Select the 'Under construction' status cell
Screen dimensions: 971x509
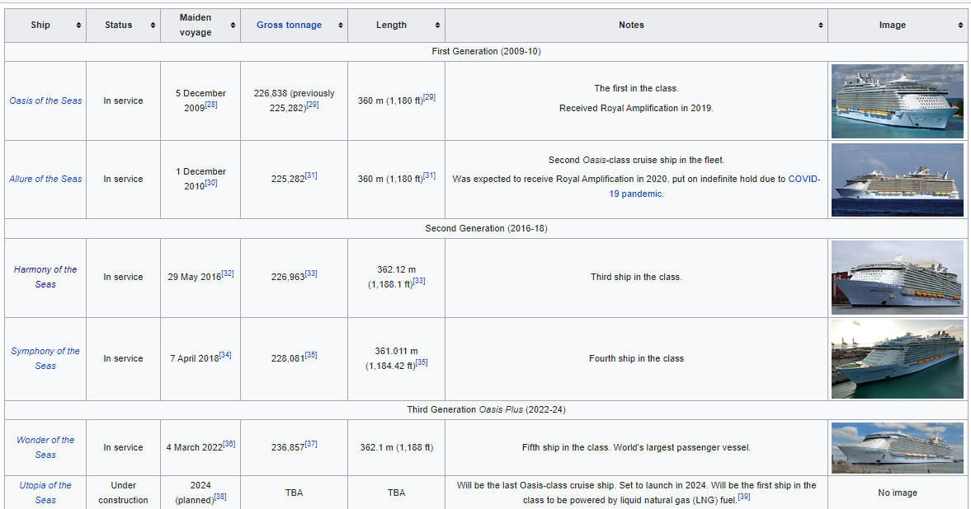tap(123, 493)
